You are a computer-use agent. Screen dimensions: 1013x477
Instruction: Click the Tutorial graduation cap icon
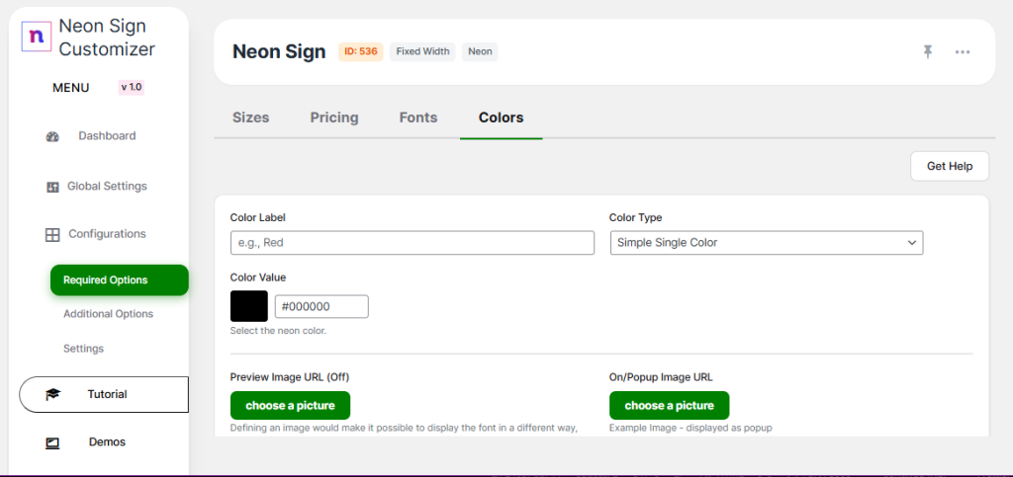click(52, 395)
